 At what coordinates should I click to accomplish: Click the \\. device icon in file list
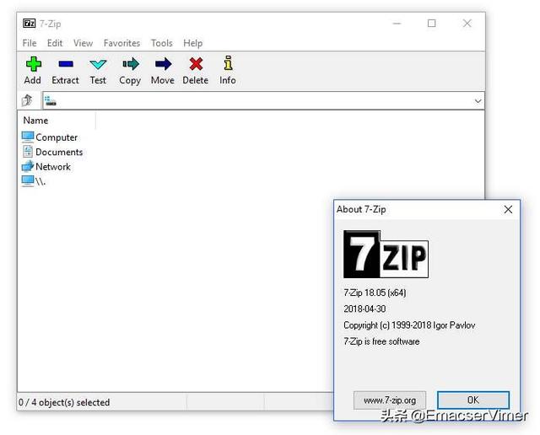point(28,181)
